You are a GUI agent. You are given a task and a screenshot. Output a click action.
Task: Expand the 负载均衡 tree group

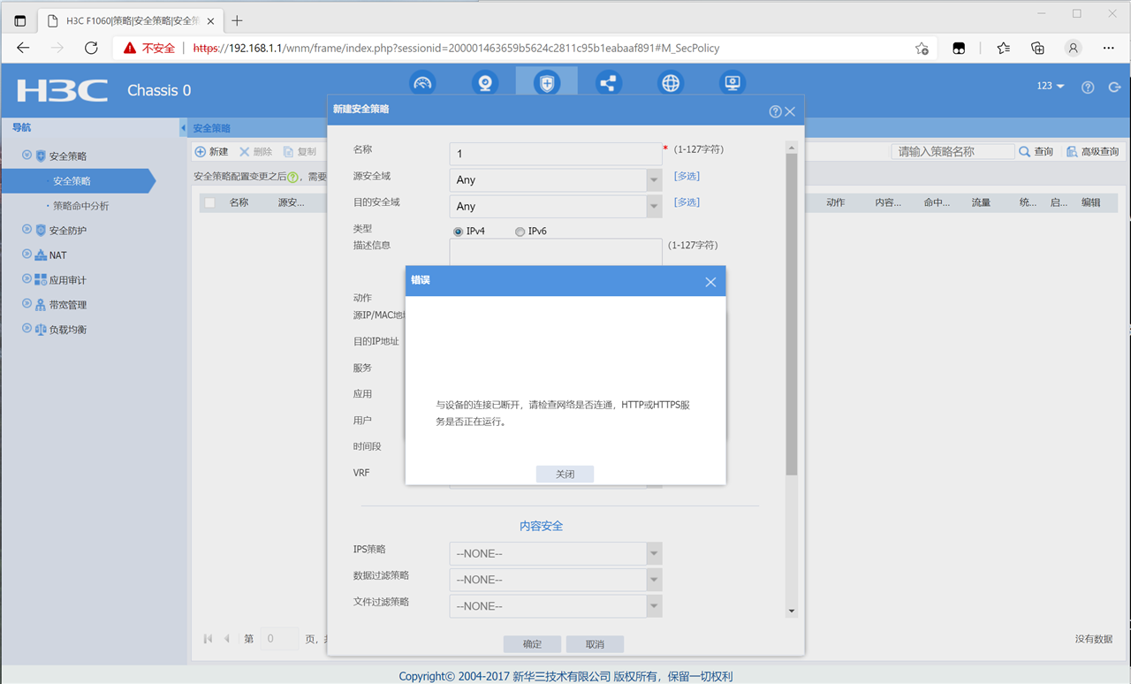point(27,328)
